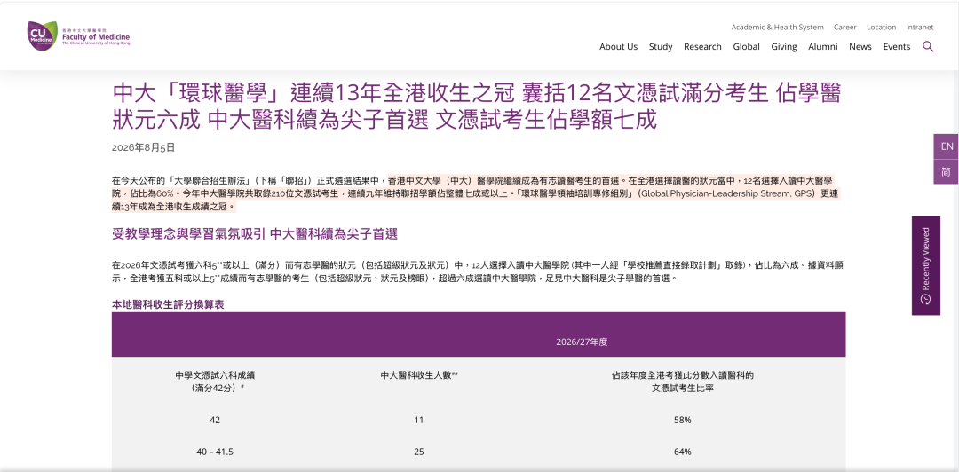Open the Global menu

[x=746, y=46]
